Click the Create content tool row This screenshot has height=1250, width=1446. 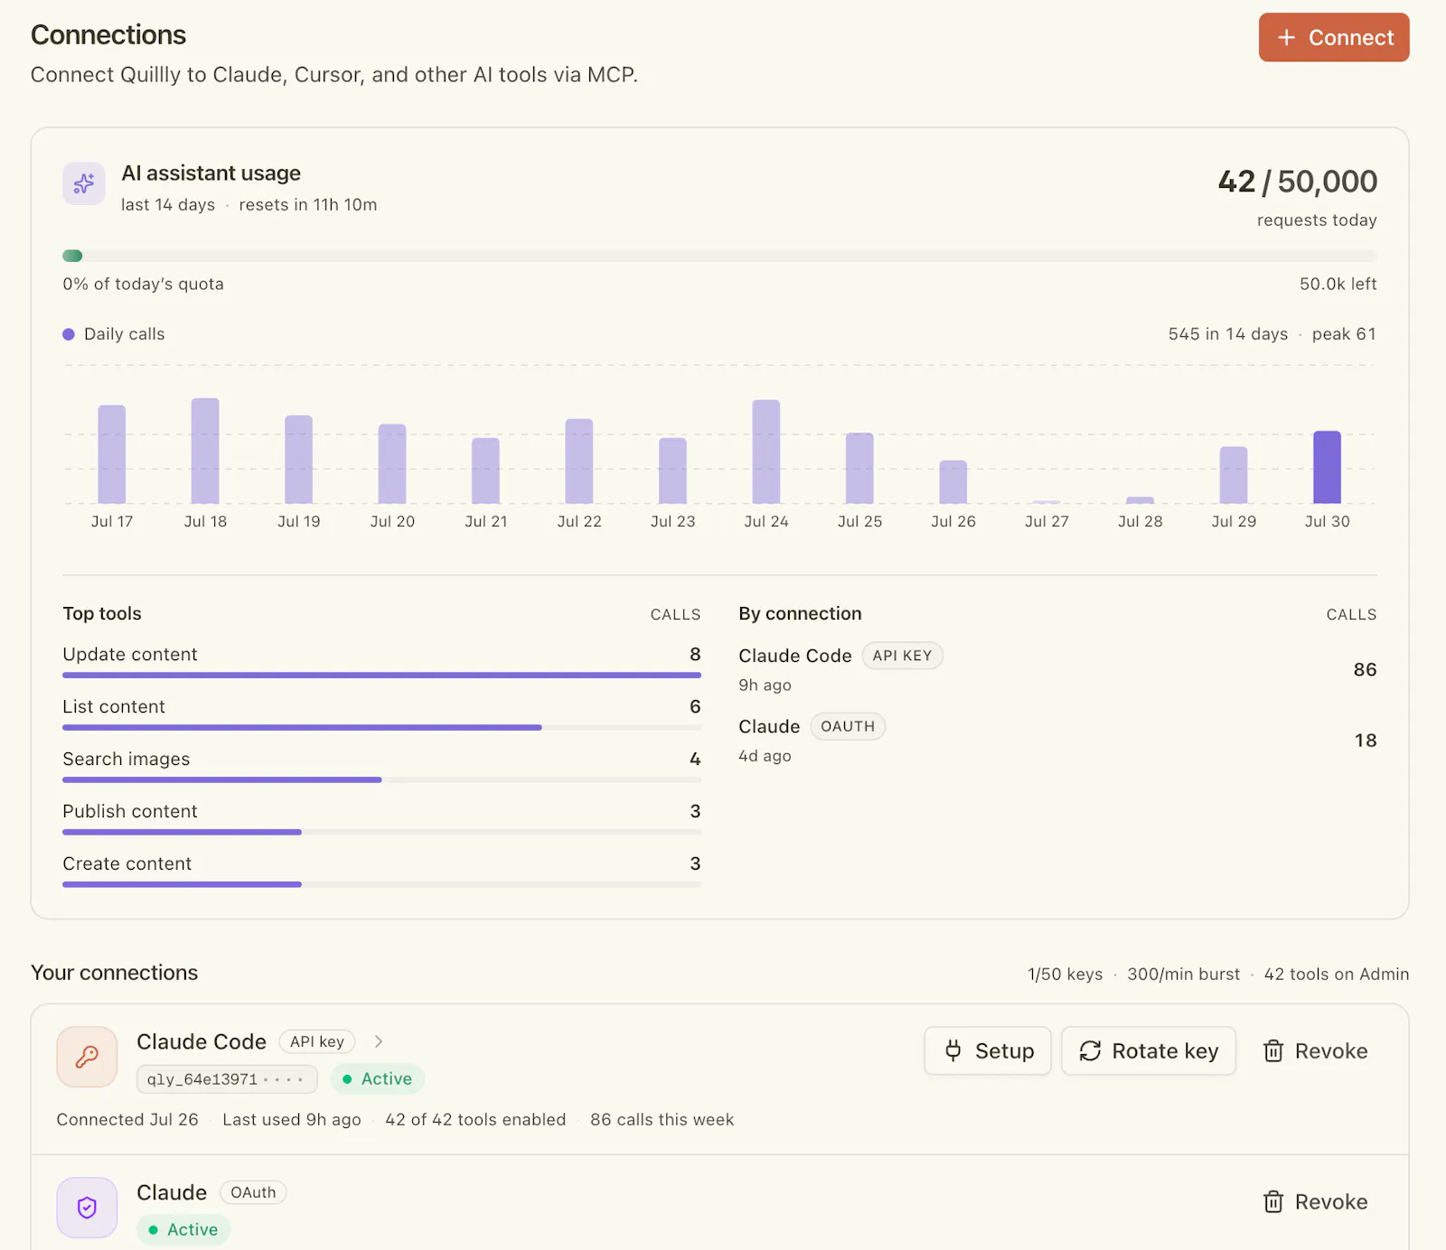381,871
